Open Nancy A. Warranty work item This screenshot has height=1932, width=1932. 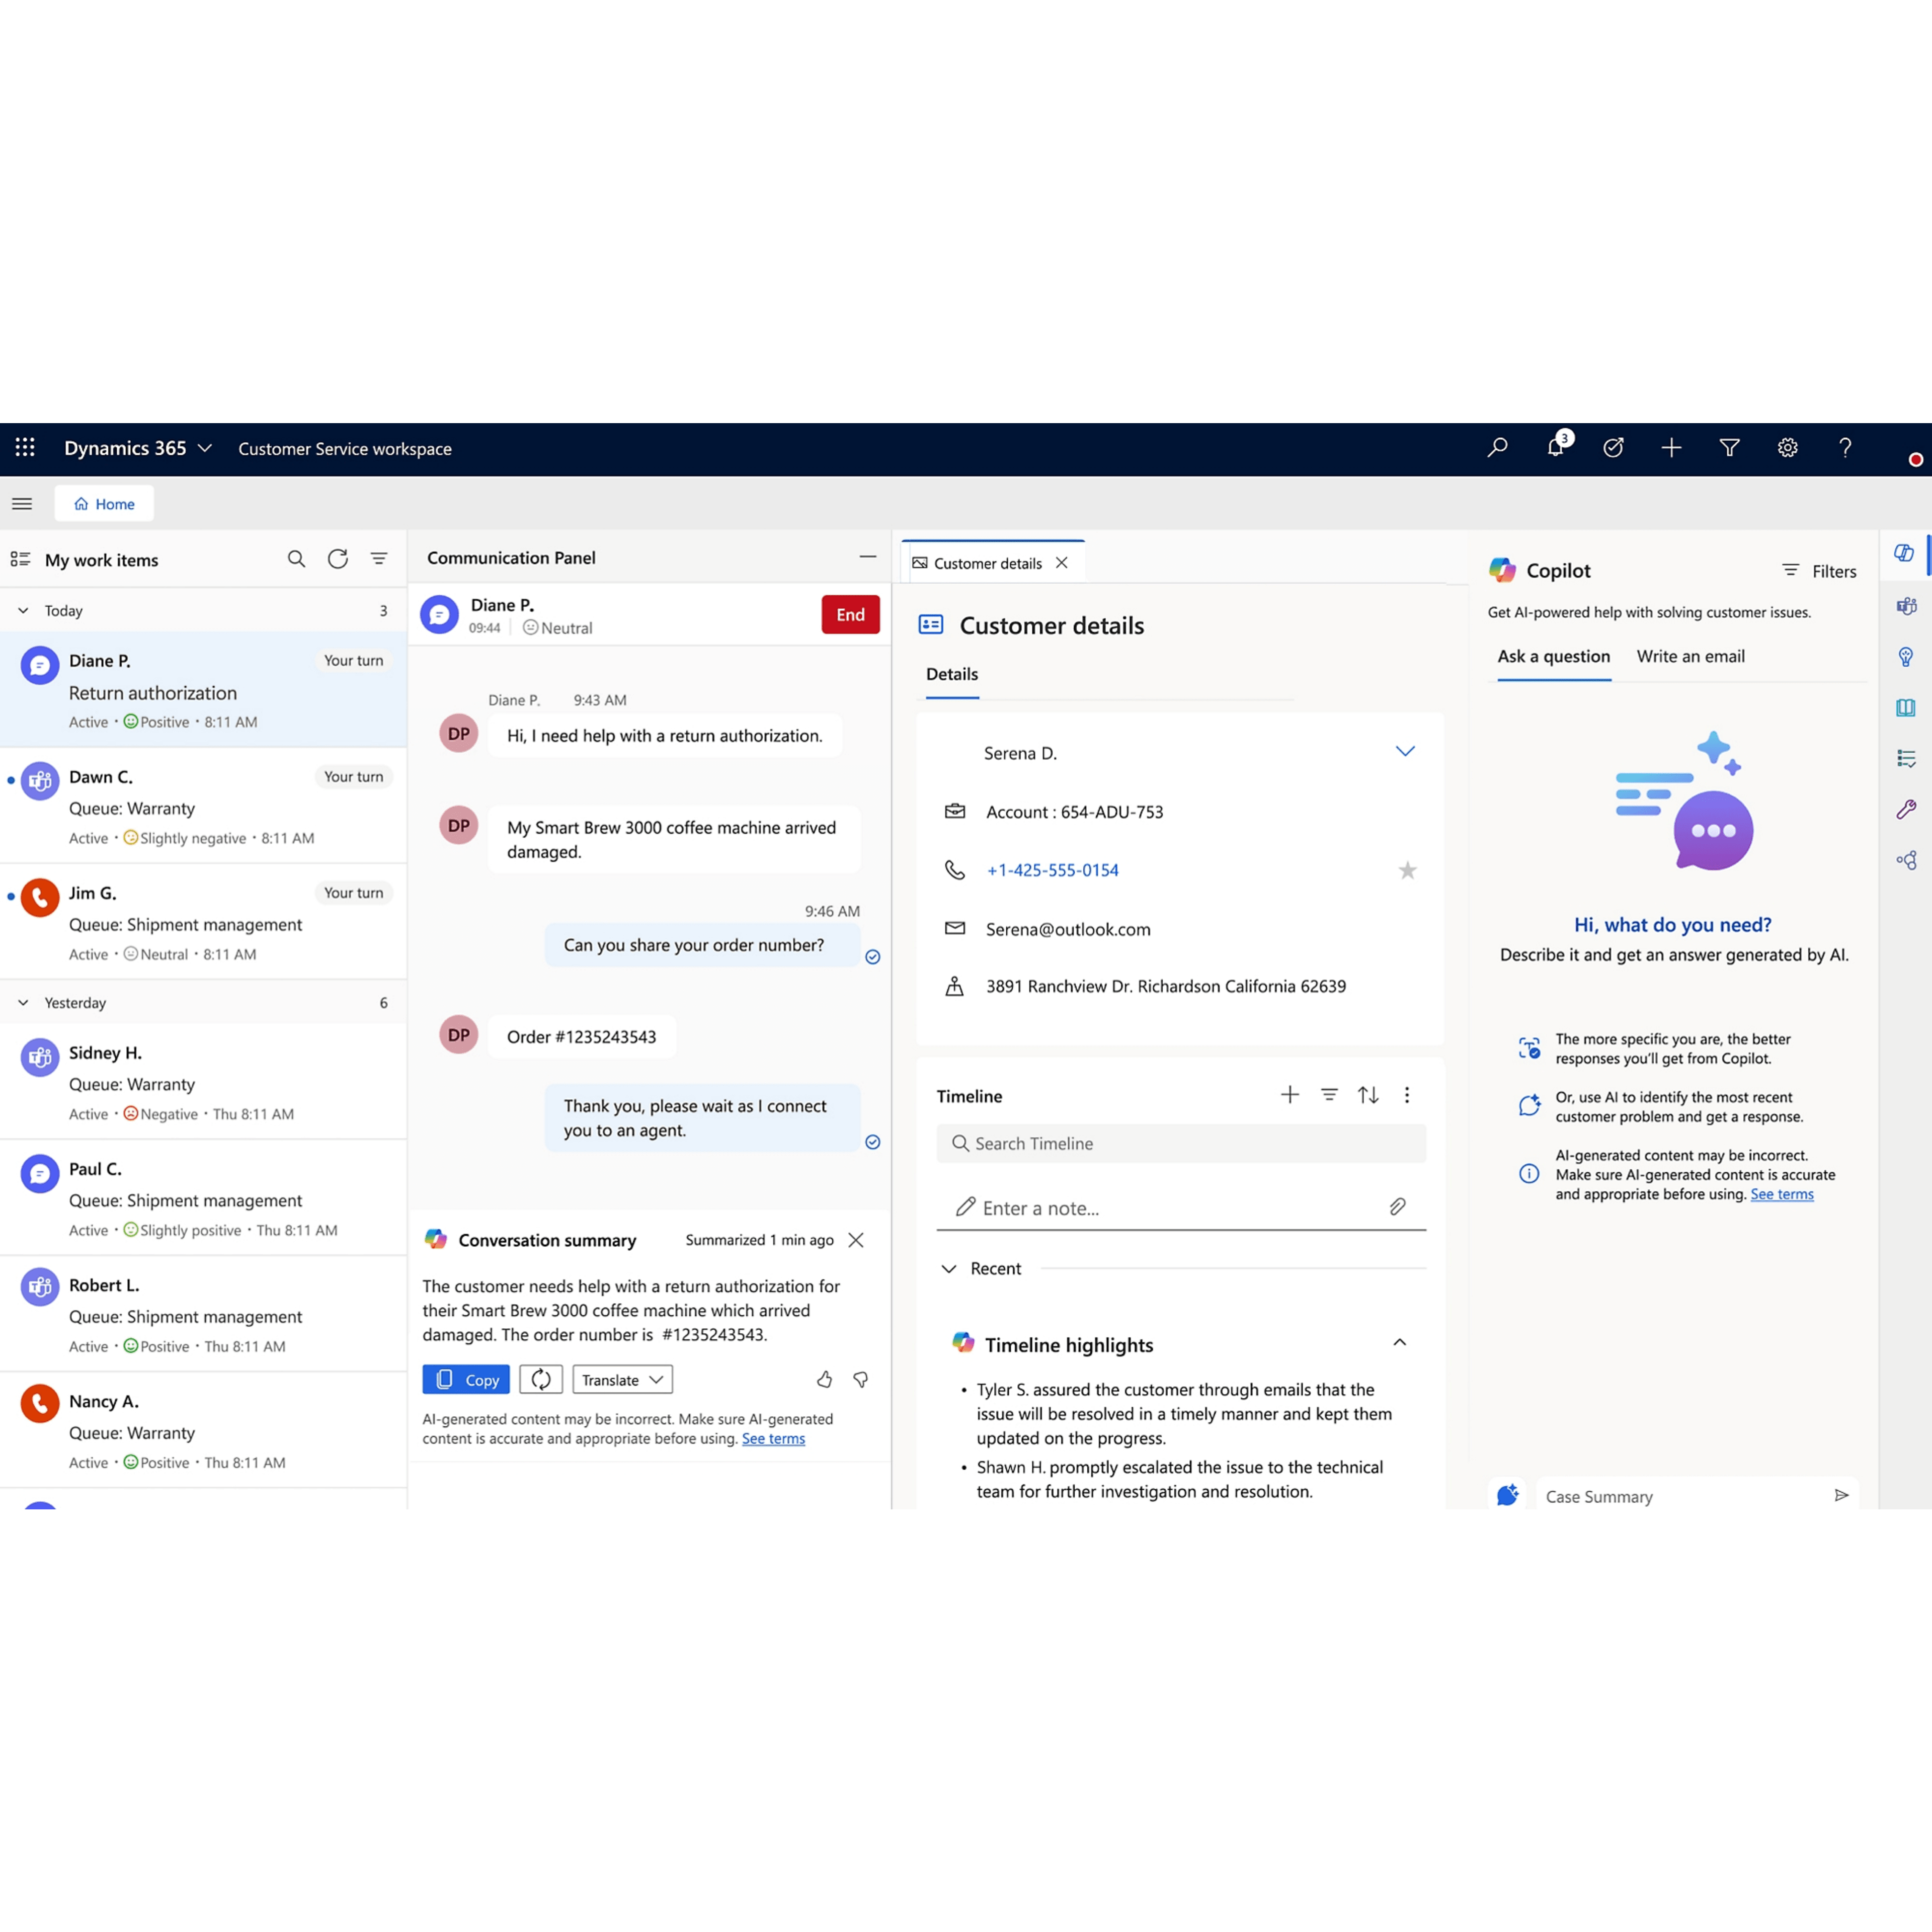[x=203, y=1430]
